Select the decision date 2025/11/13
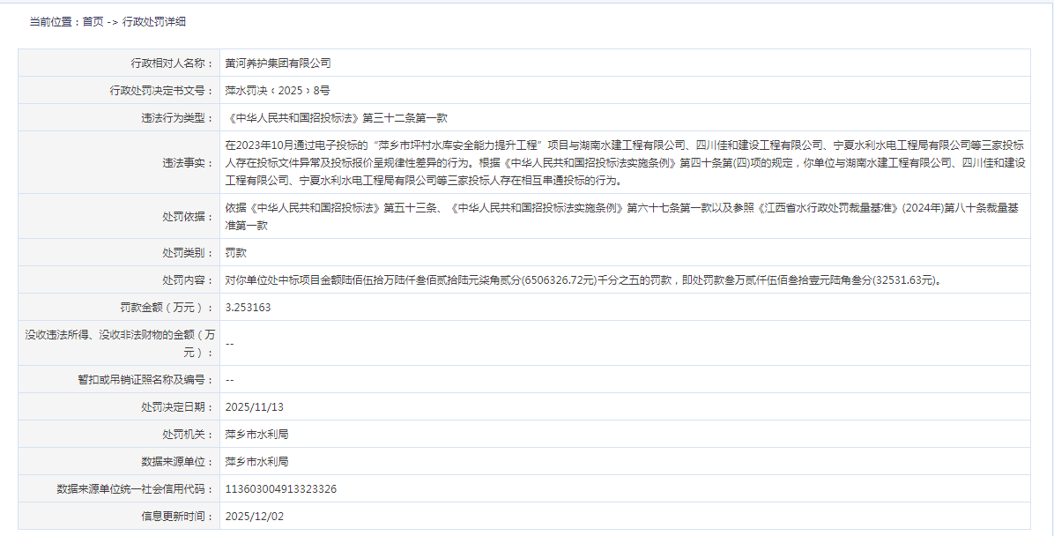Image resolution: width=1054 pixels, height=536 pixels. 253,406
